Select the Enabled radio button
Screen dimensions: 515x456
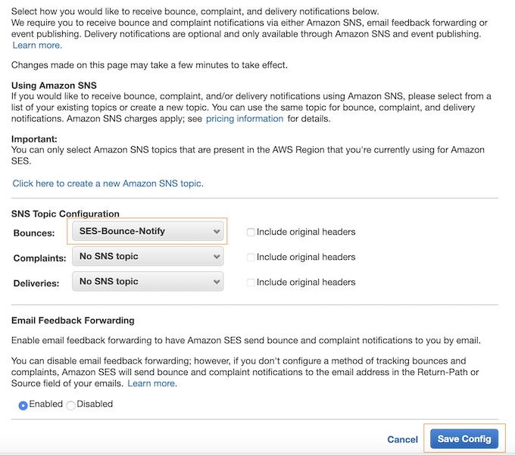23,405
